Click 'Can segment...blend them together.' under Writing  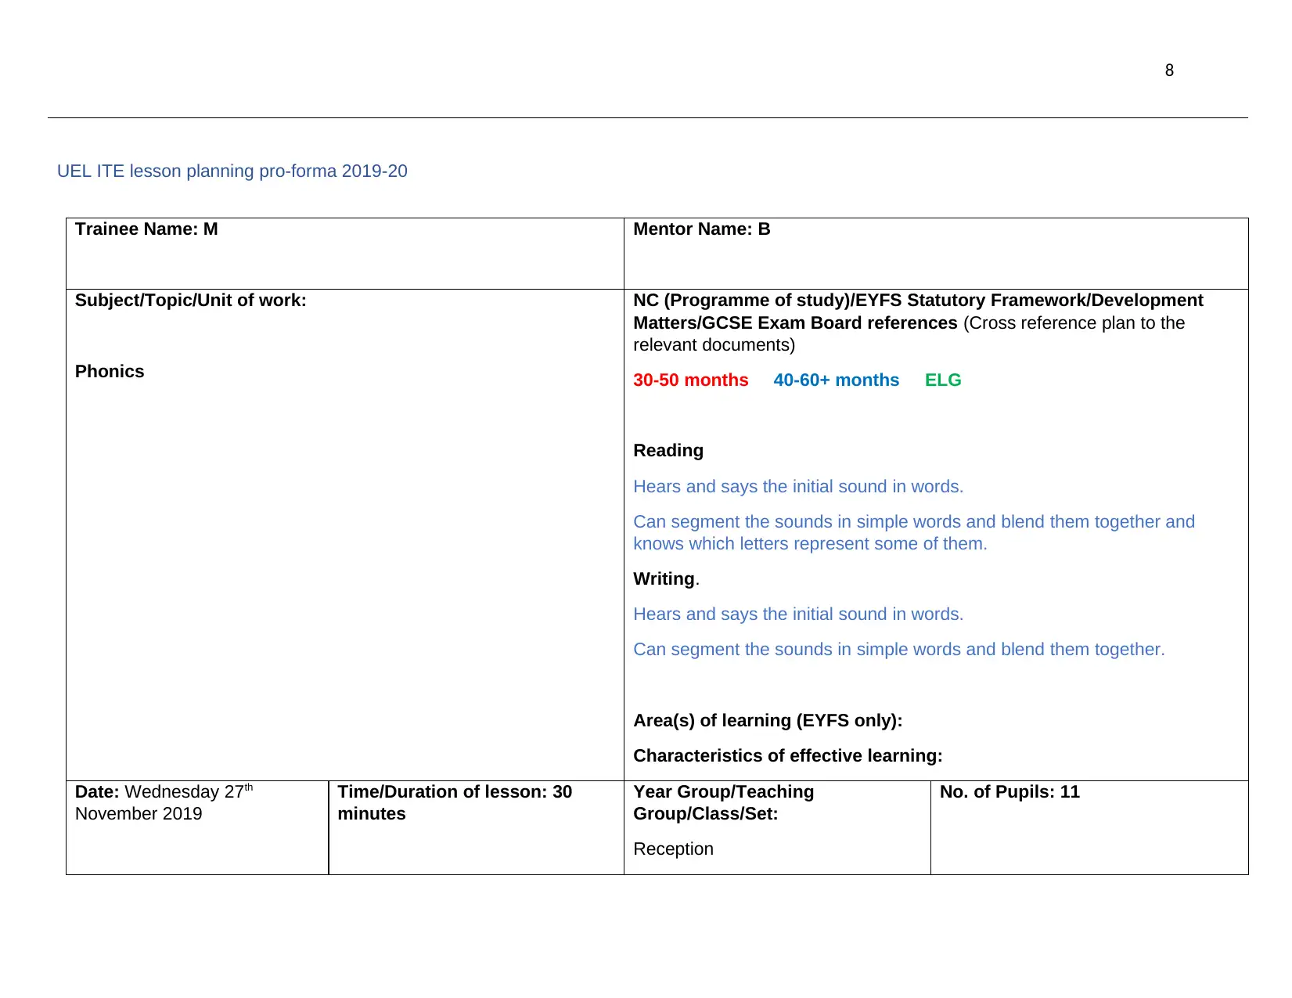click(x=899, y=650)
